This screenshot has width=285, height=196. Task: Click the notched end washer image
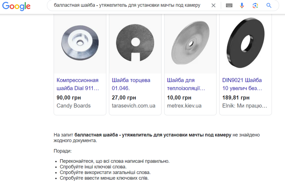tap(135, 42)
